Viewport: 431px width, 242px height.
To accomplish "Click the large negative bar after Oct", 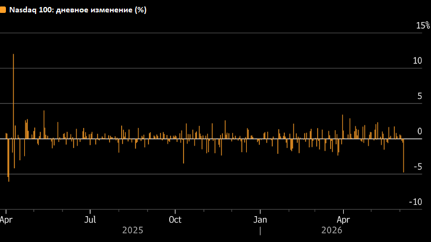I will 183,151.
